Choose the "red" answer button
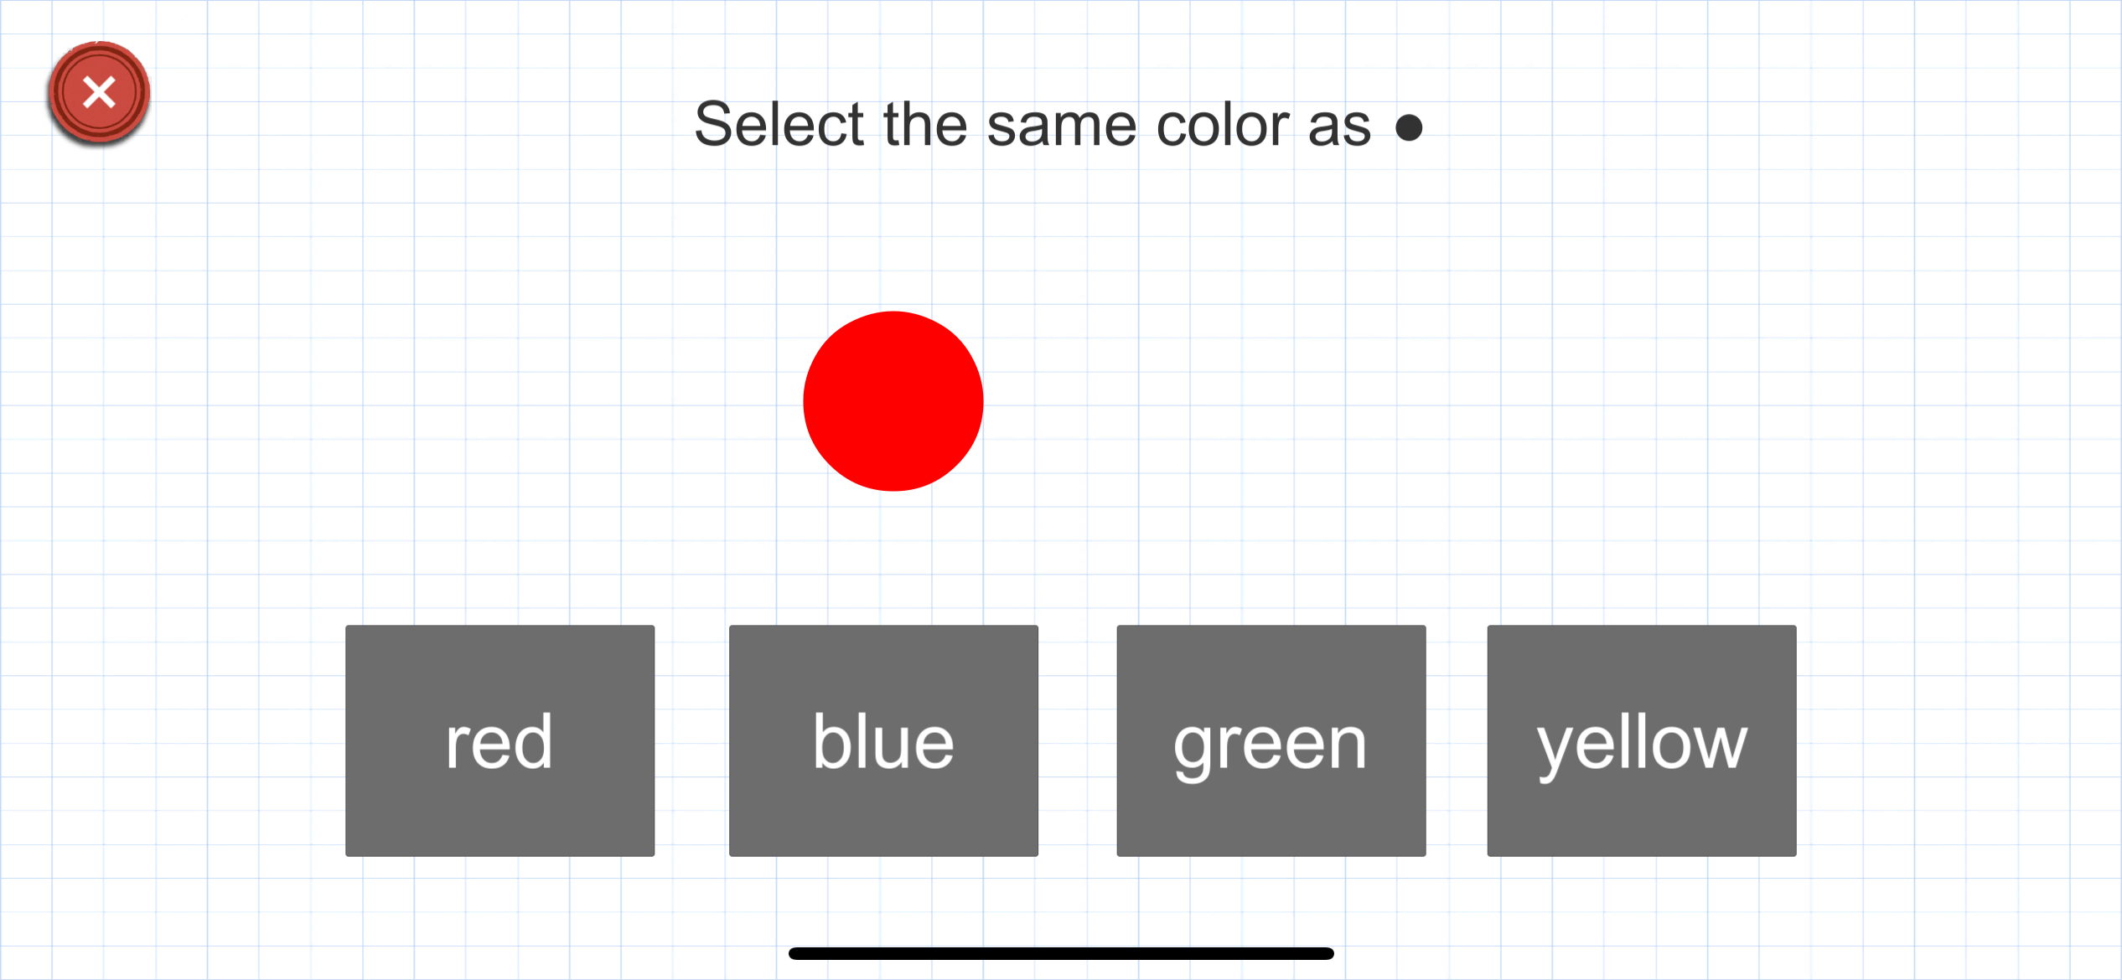 (x=499, y=740)
